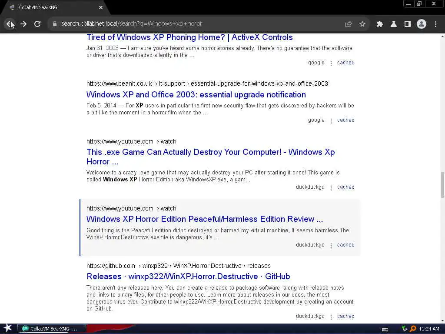Click the beanit.co.uk URL above the result
445x334 pixels.
point(207,83)
